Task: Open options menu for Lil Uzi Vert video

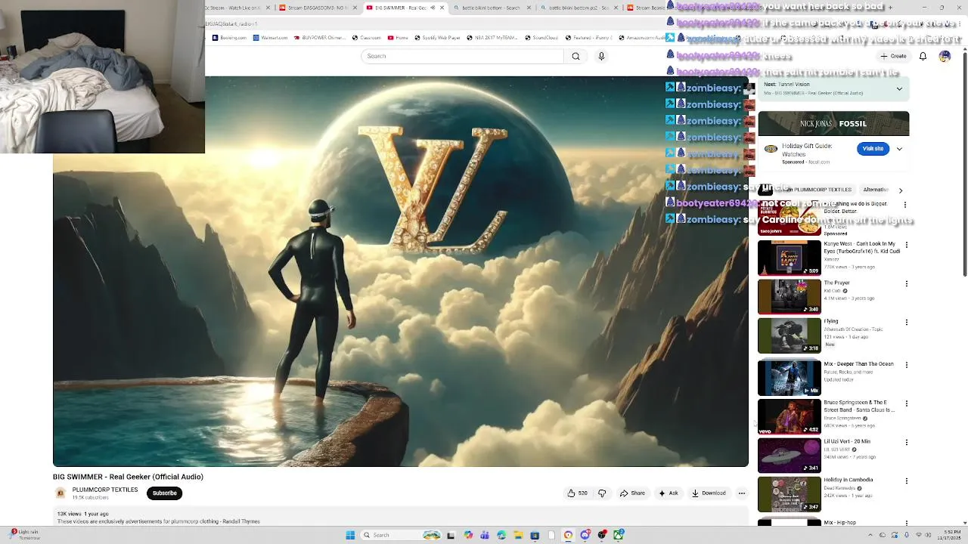Action: tap(906, 442)
